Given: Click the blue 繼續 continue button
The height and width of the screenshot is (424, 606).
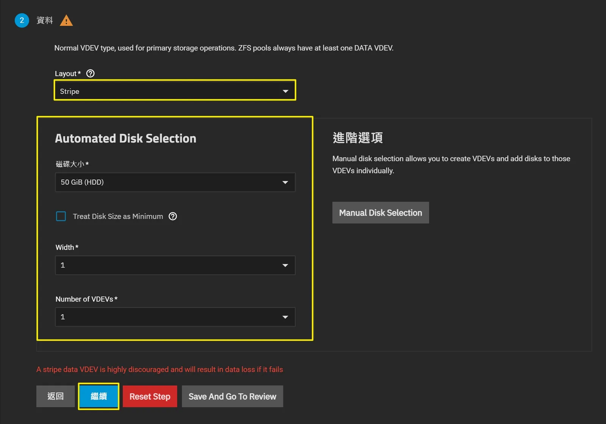Looking at the screenshot, I should pos(98,396).
